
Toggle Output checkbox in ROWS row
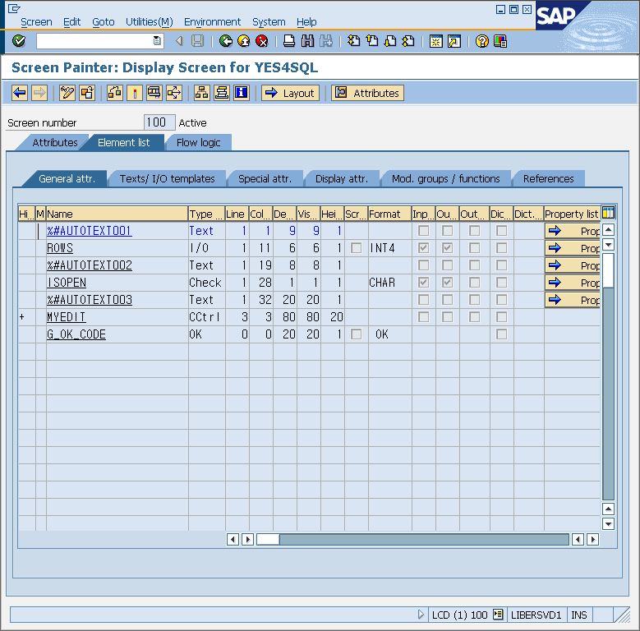point(448,248)
